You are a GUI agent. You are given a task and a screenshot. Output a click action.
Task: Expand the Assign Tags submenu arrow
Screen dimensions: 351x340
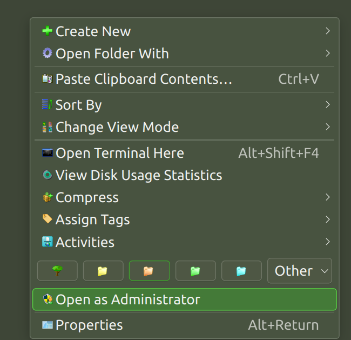click(327, 219)
